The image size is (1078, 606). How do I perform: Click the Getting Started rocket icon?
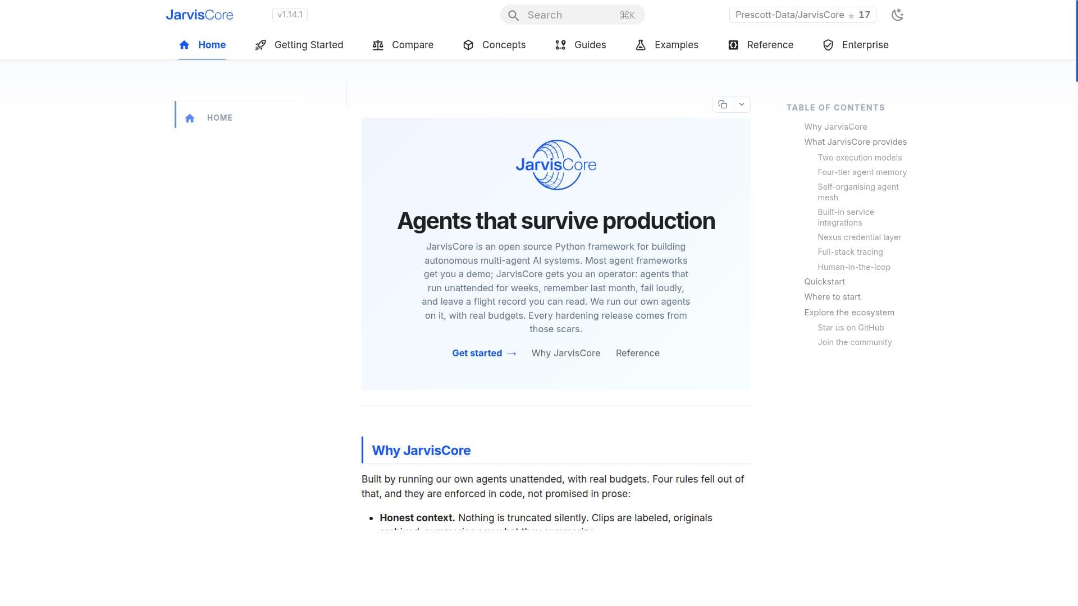pyautogui.click(x=261, y=45)
